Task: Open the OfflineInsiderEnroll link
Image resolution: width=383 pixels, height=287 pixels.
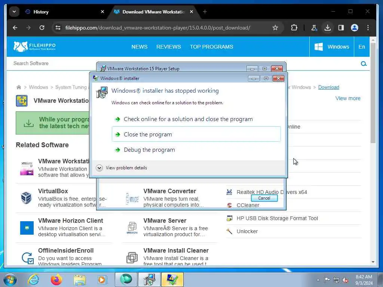Action: (66, 250)
